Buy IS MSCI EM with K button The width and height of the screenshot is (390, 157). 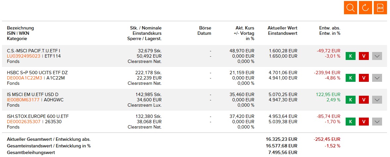tap(351, 100)
